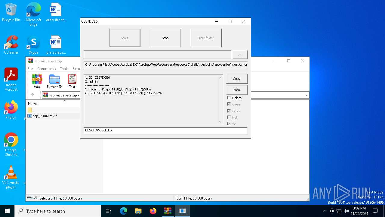
Task: Open Task View on the taskbar
Action: (x=108, y=211)
